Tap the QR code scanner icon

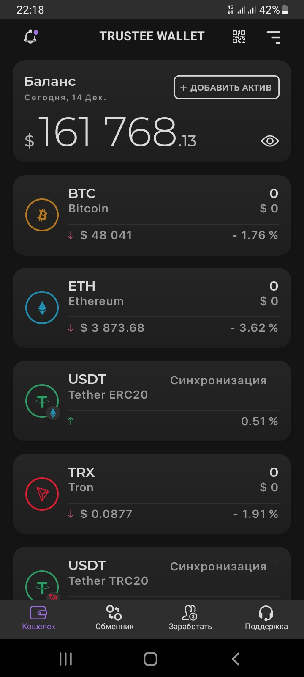coord(239,37)
